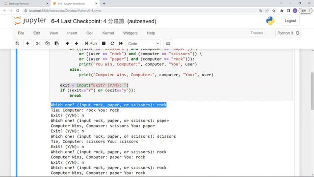Go forward in browser history
The width and height of the screenshot is (314, 177).
coord(11,11)
